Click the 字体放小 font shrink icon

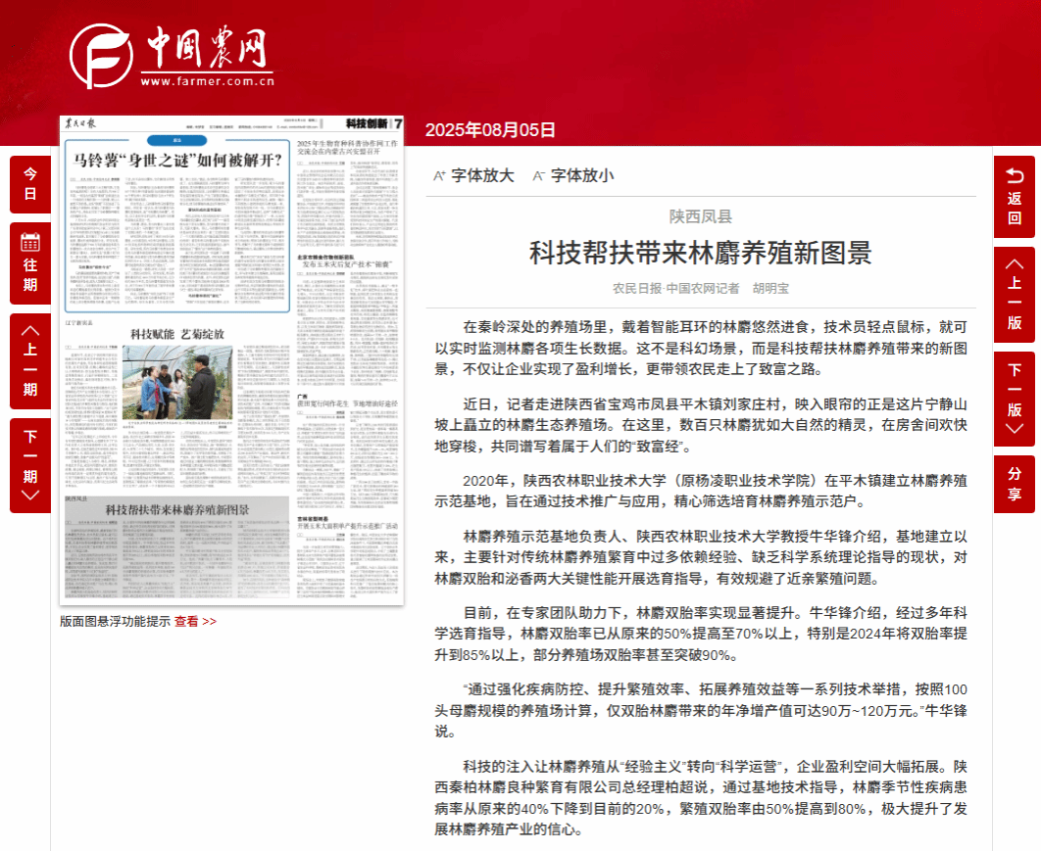pyautogui.click(x=538, y=175)
